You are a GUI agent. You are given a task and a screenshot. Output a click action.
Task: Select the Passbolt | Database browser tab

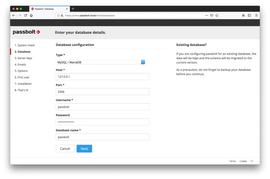[50, 9]
